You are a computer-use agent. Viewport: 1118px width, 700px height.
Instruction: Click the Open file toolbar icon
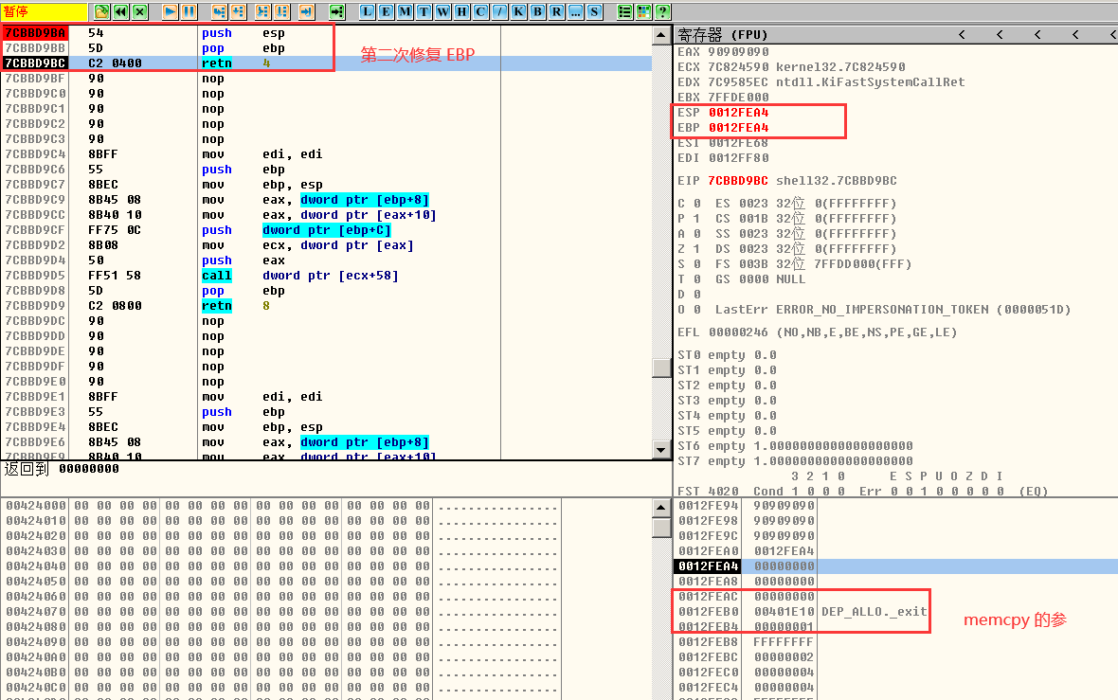point(102,11)
